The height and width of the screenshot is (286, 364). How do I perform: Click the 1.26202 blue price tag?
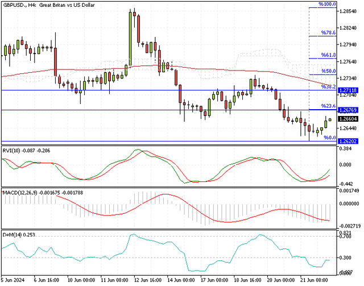[348, 141]
